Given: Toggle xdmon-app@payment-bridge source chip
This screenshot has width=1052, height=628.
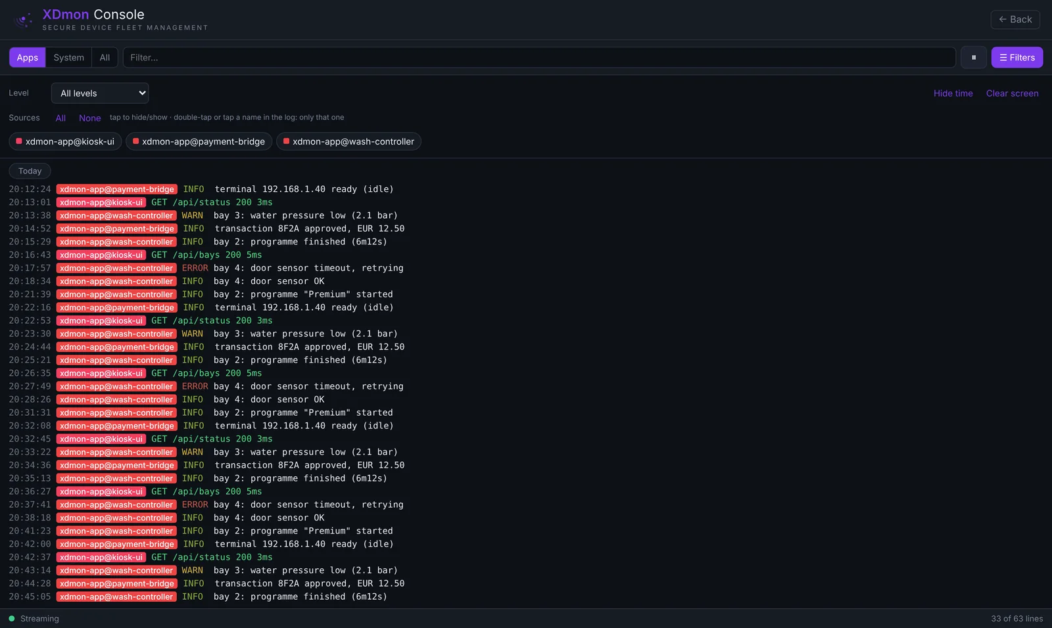Looking at the screenshot, I should point(199,141).
